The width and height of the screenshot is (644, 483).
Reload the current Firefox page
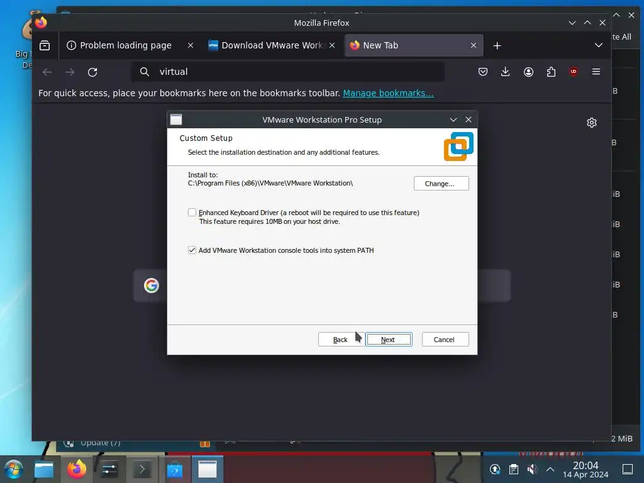tap(92, 72)
